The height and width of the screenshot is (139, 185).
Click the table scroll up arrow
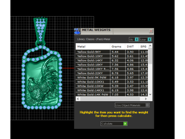150,46
